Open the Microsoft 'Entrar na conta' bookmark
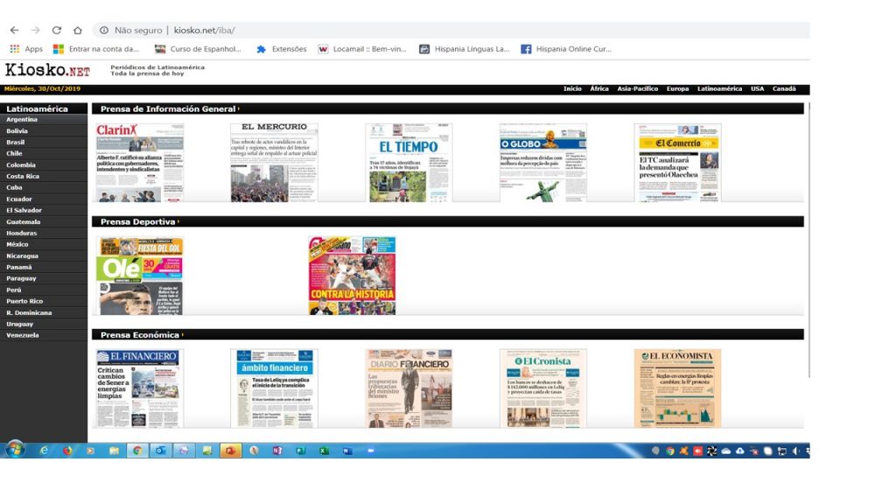The width and height of the screenshot is (896, 504). [96, 49]
